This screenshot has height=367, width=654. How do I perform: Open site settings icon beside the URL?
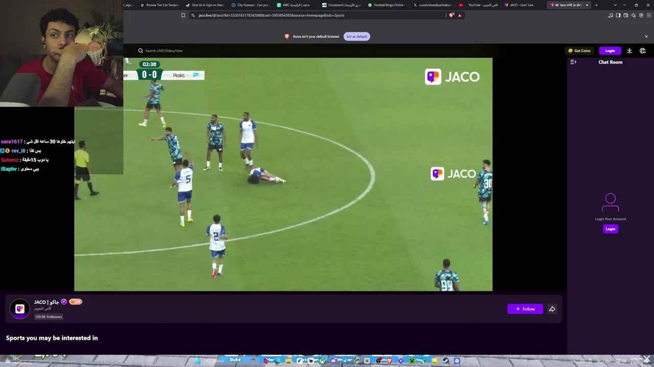pos(193,15)
